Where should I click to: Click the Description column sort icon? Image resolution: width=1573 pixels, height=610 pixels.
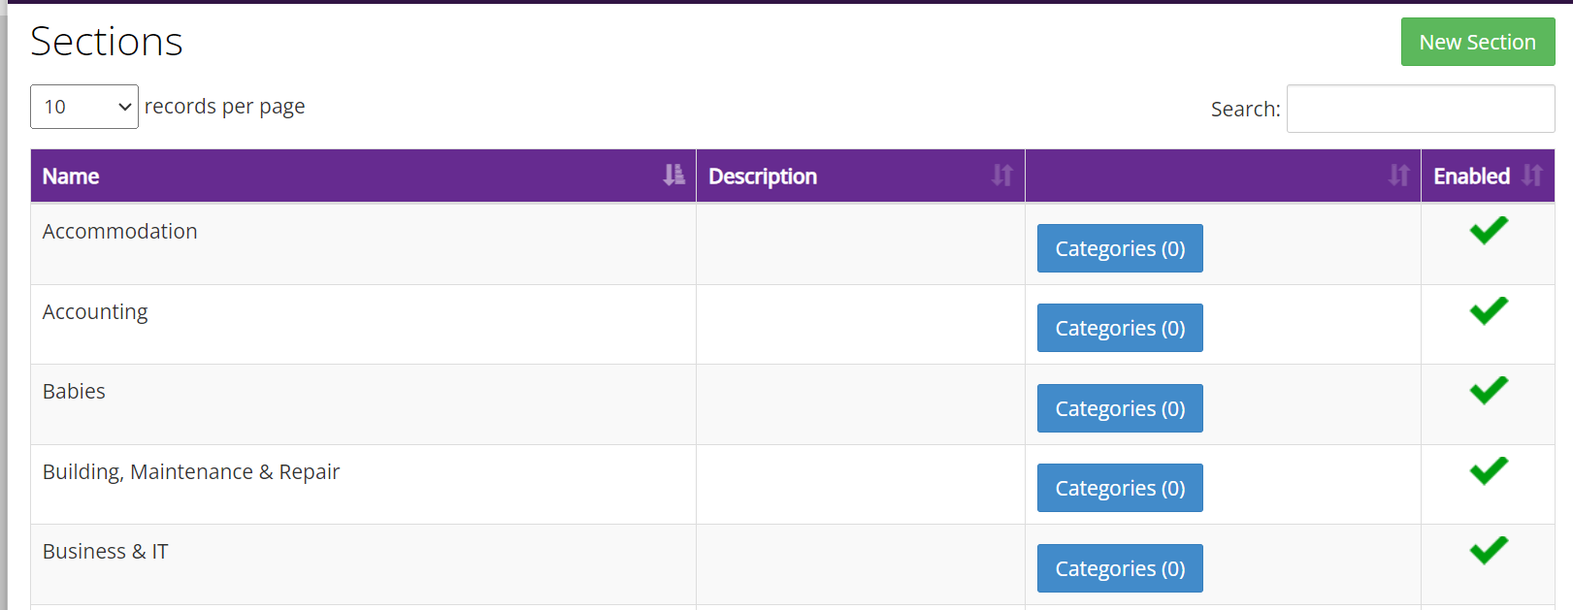(x=1001, y=176)
